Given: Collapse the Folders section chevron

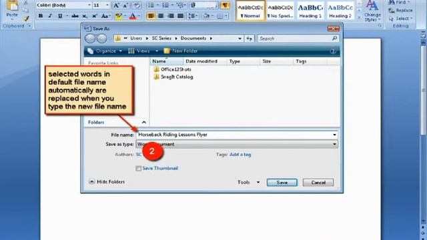Looking at the screenshot, I should [144, 123].
